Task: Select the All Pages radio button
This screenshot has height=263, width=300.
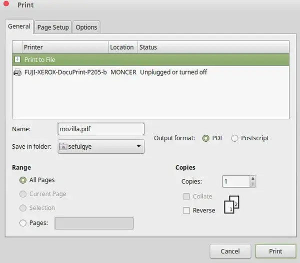Action: (x=22, y=180)
